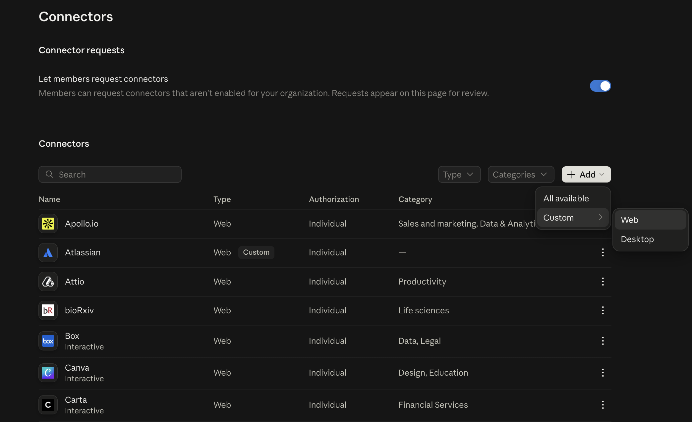
Task: Click the Design, Education category cell
Action: [x=433, y=373]
